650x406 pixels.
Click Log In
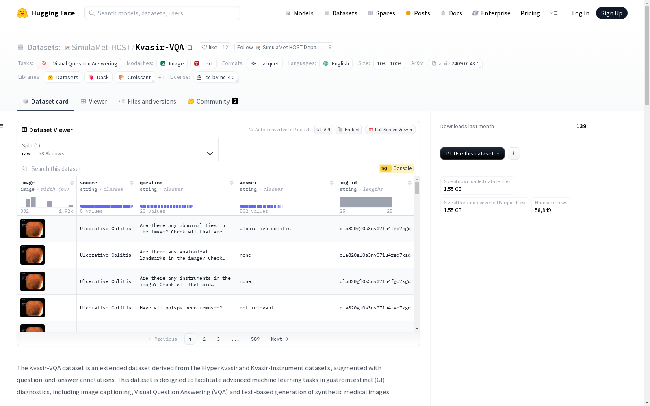click(581, 13)
